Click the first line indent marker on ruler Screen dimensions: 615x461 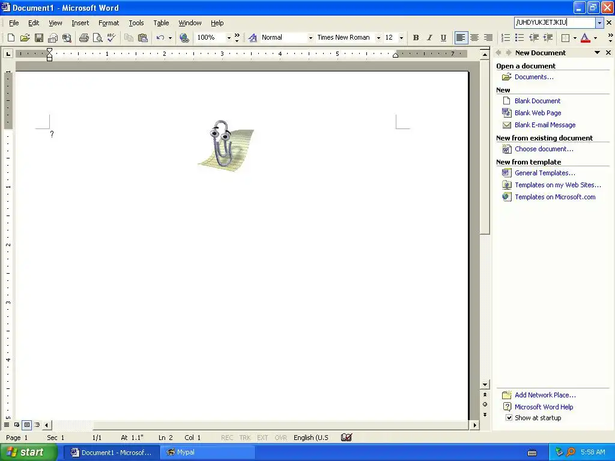tap(49, 50)
